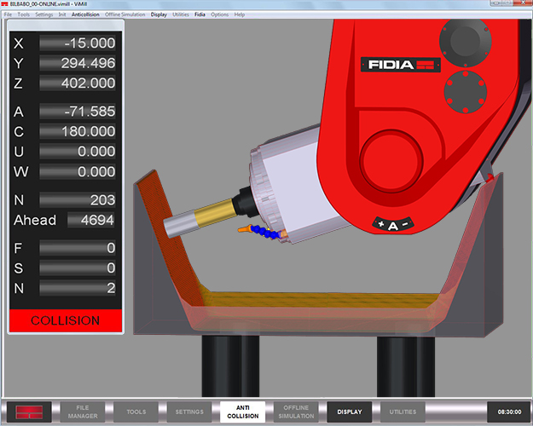Click the Ahead value field
Screen dimensions: 533x426
click(x=90, y=220)
